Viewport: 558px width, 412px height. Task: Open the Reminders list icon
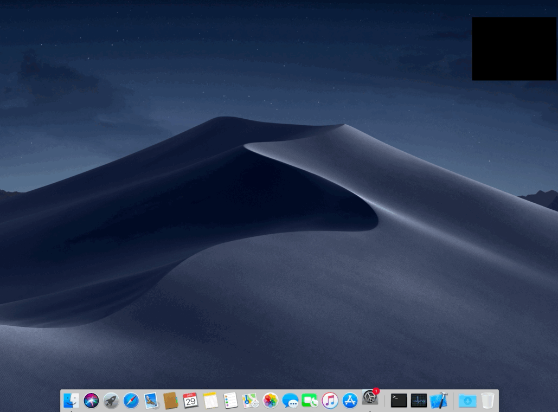point(230,401)
